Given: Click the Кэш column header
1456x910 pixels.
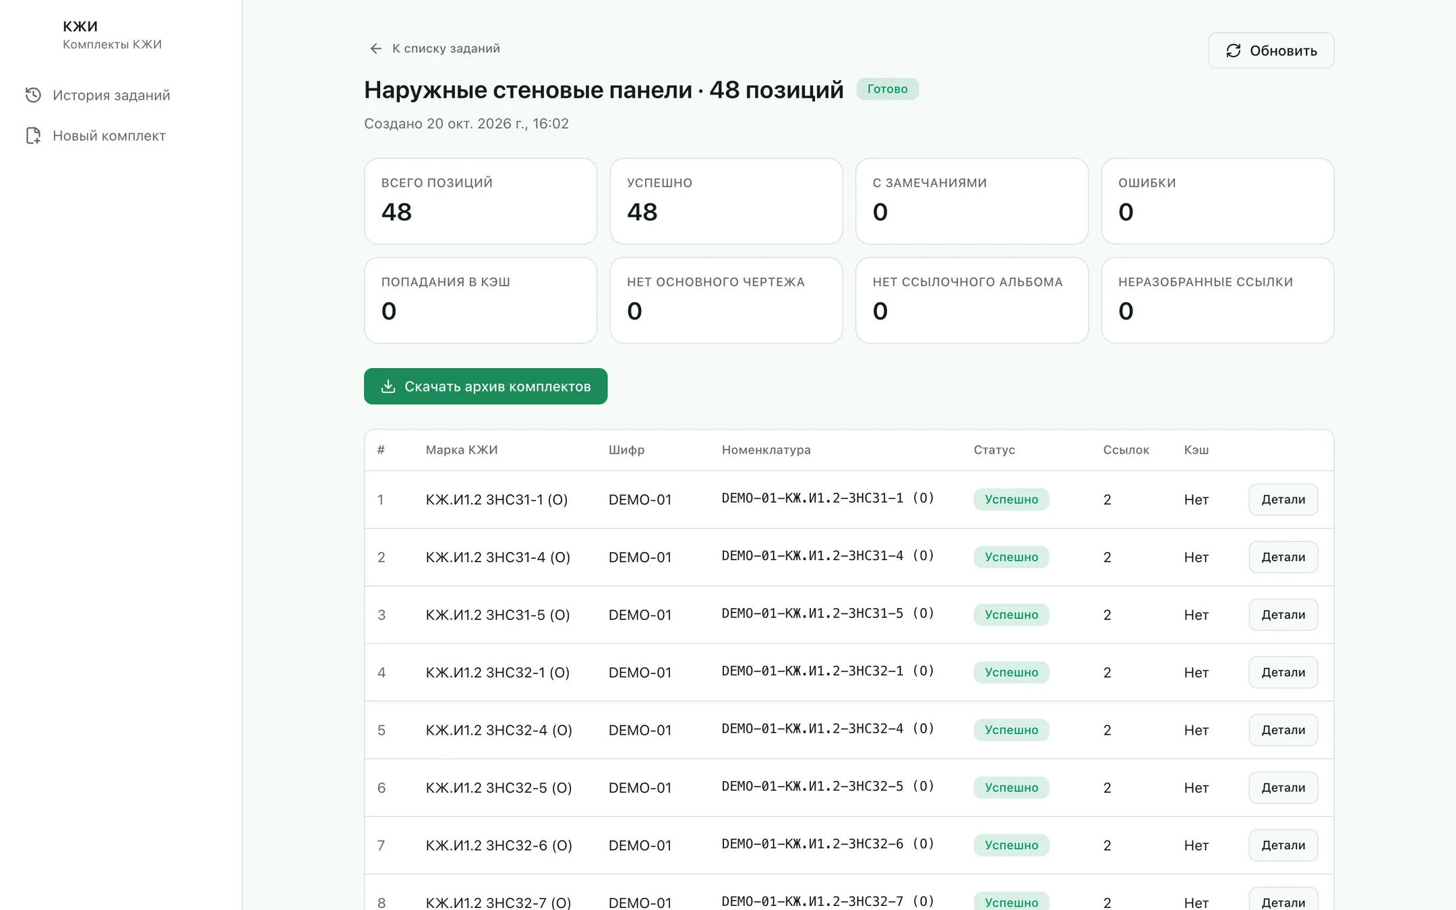Looking at the screenshot, I should (1196, 450).
